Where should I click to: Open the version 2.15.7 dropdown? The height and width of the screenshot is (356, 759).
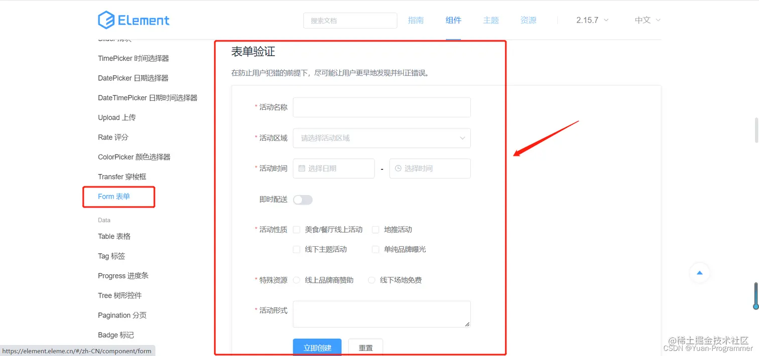(591, 20)
